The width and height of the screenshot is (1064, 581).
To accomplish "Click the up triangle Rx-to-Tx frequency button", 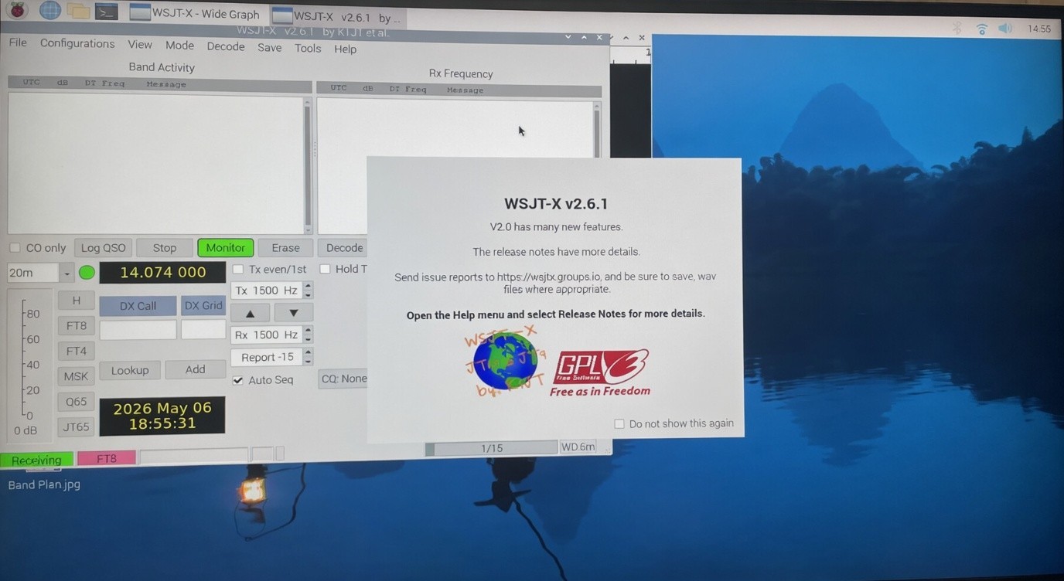I will (250, 313).
